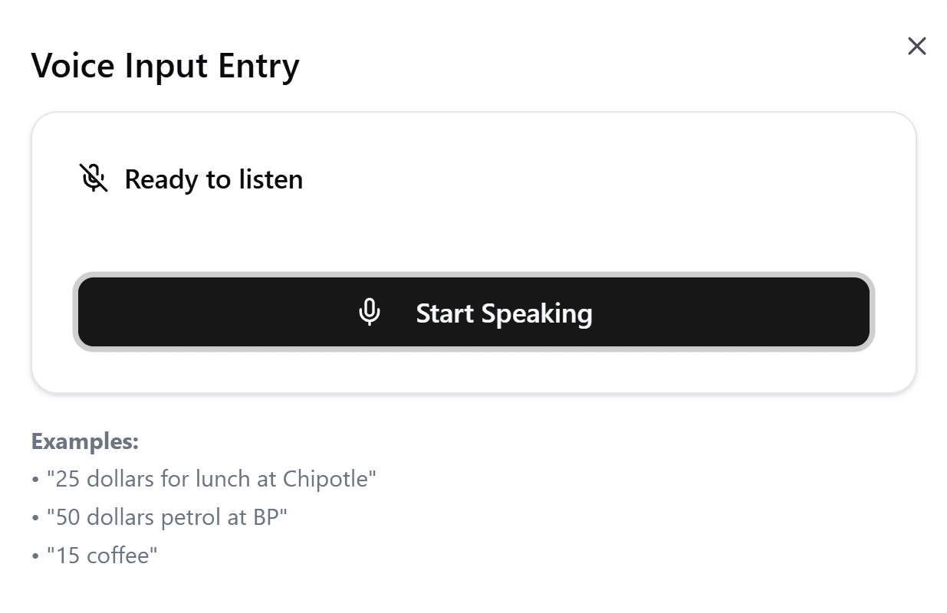Click the number "15" in the coffee example
947x613 pixels.
[68, 556]
